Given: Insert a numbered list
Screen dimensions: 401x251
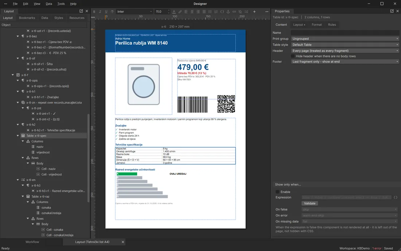Looking at the screenshot, I should 216,12.
